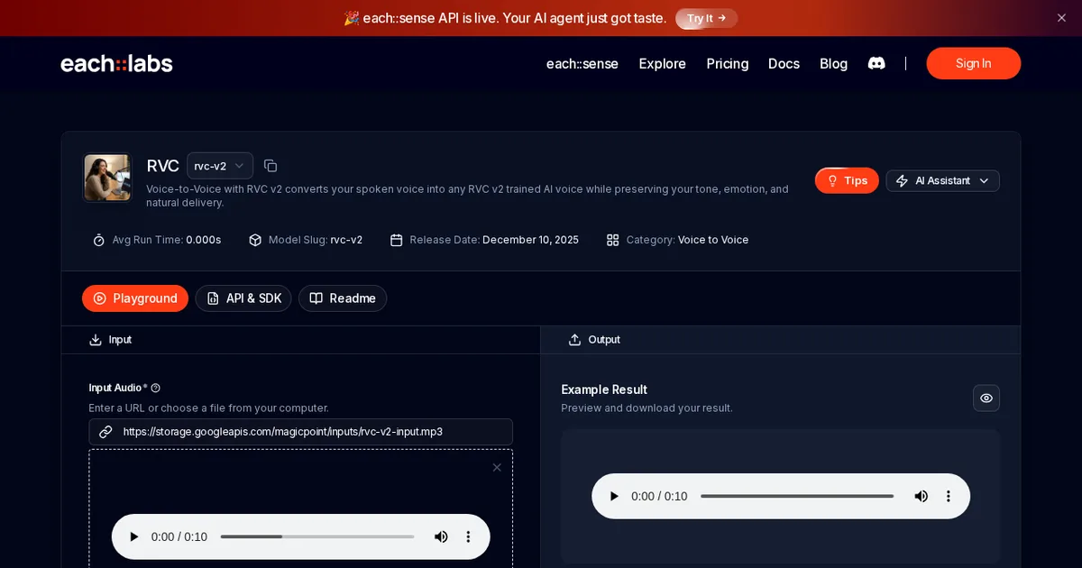
Task: Seek in the input audio progress bar
Action: (x=317, y=536)
